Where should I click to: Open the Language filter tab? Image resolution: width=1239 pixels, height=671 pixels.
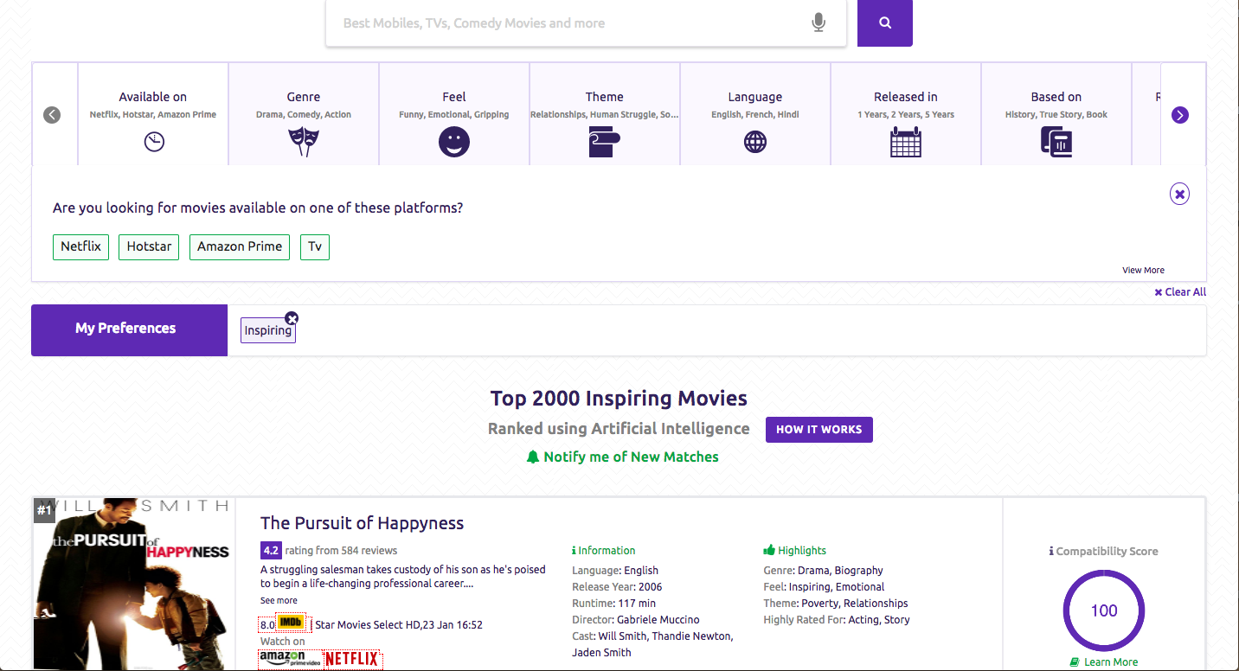point(755,113)
